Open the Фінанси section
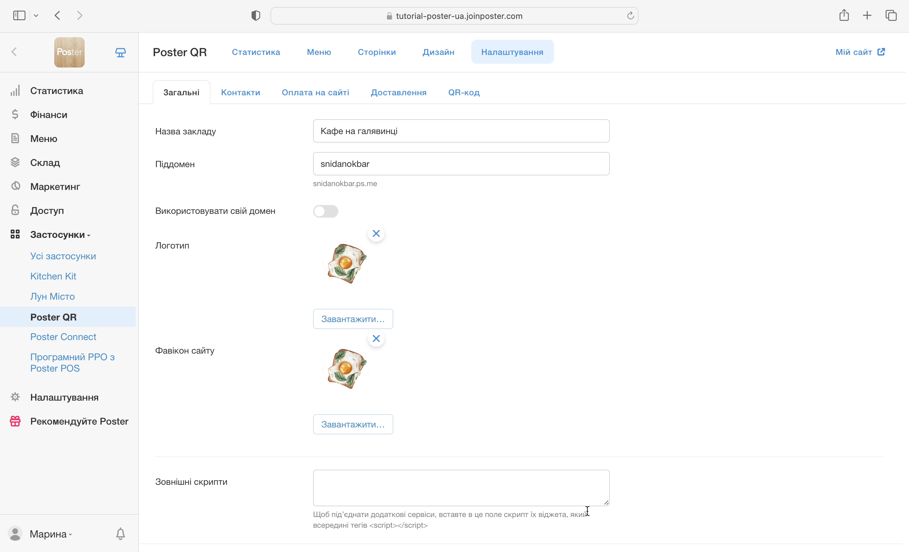 tap(49, 115)
